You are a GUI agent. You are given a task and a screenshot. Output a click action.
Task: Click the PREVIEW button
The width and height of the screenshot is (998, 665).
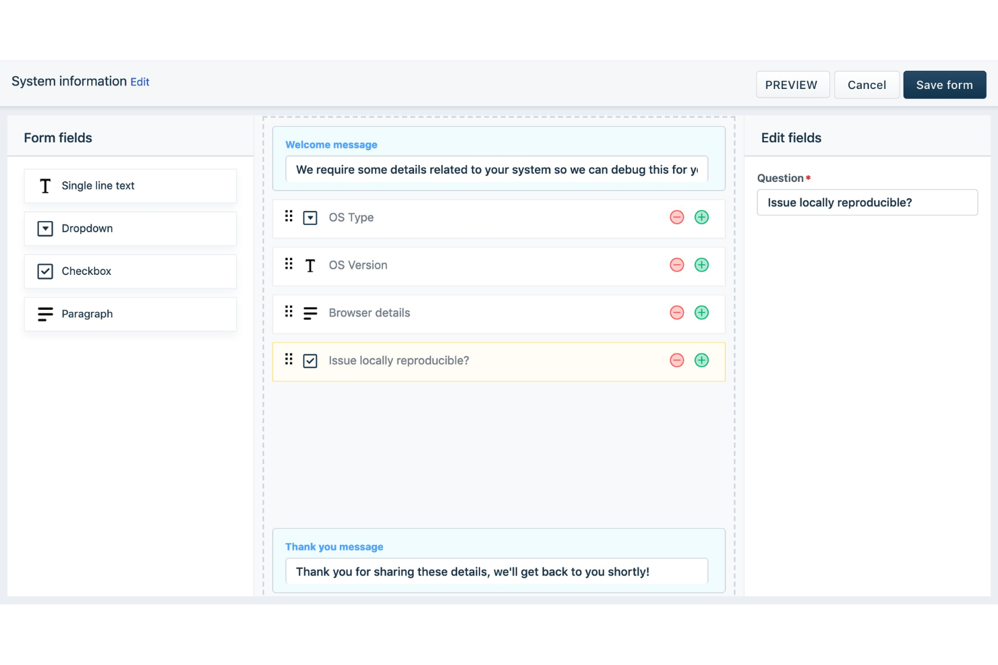(792, 84)
